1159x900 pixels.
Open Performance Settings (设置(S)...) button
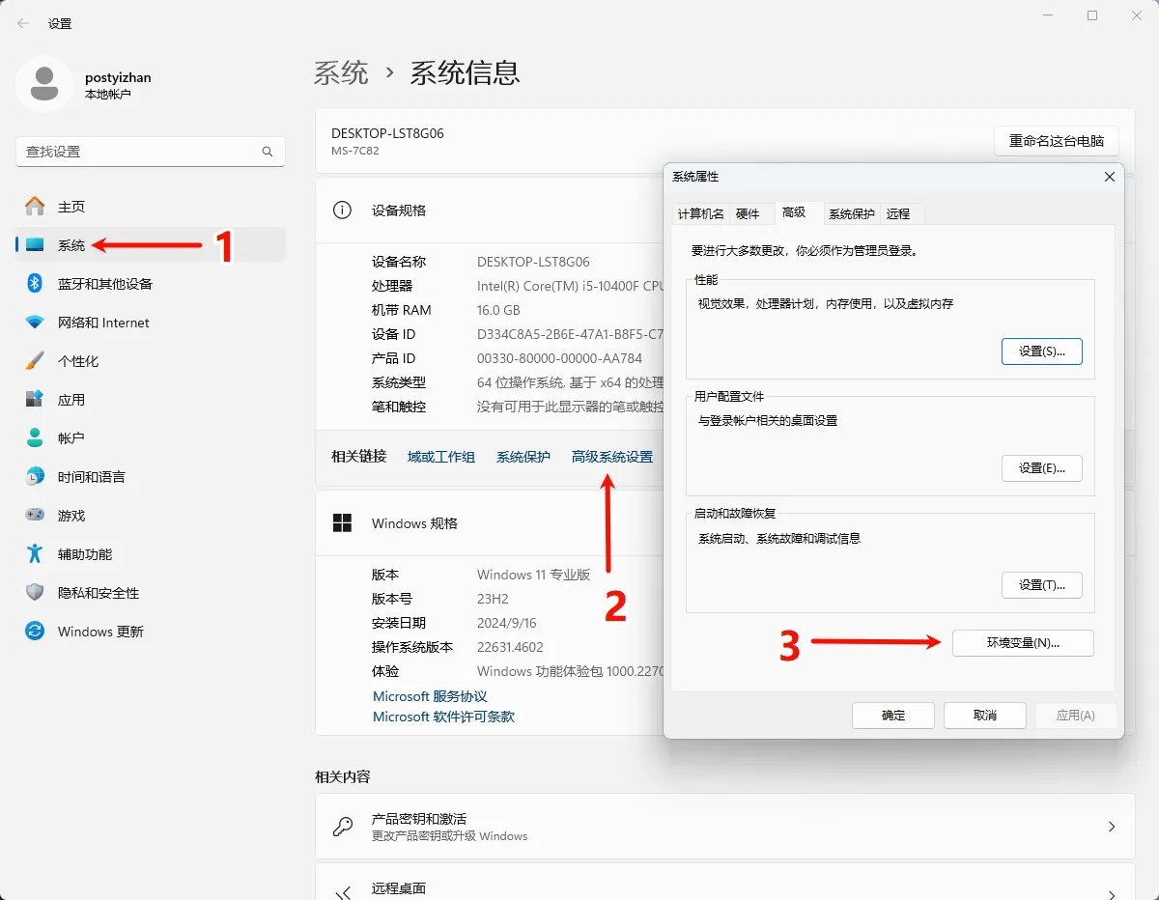[1041, 352]
